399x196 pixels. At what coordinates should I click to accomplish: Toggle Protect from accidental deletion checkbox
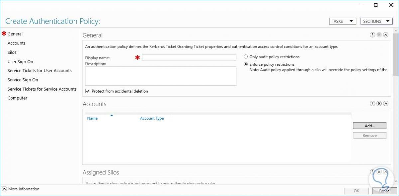pos(88,91)
